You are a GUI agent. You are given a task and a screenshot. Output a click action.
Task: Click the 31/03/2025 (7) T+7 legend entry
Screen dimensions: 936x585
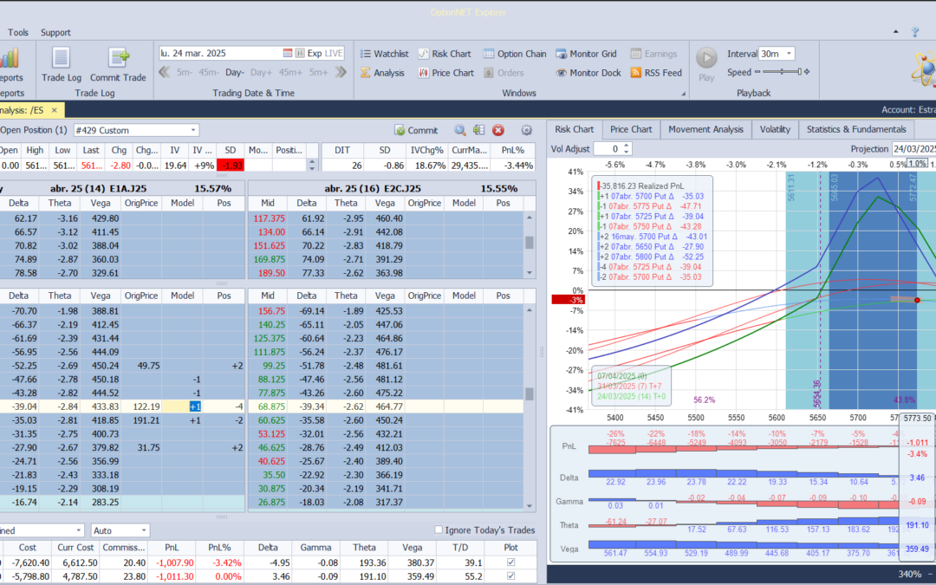(631, 387)
